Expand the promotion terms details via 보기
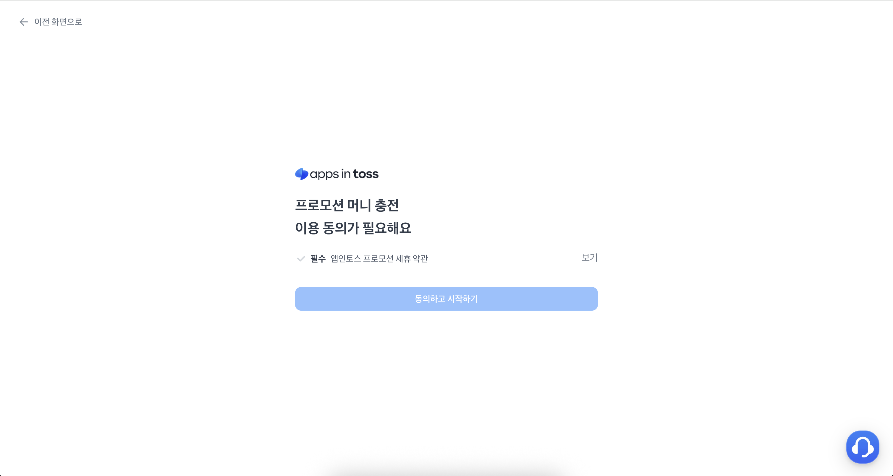The height and width of the screenshot is (476, 893). pos(589,257)
